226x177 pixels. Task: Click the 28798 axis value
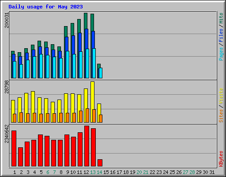click(7, 87)
